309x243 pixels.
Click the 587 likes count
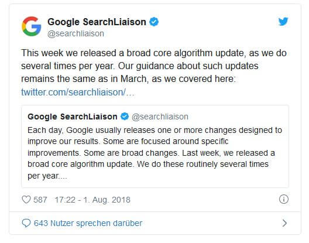[x=40, y=200]
